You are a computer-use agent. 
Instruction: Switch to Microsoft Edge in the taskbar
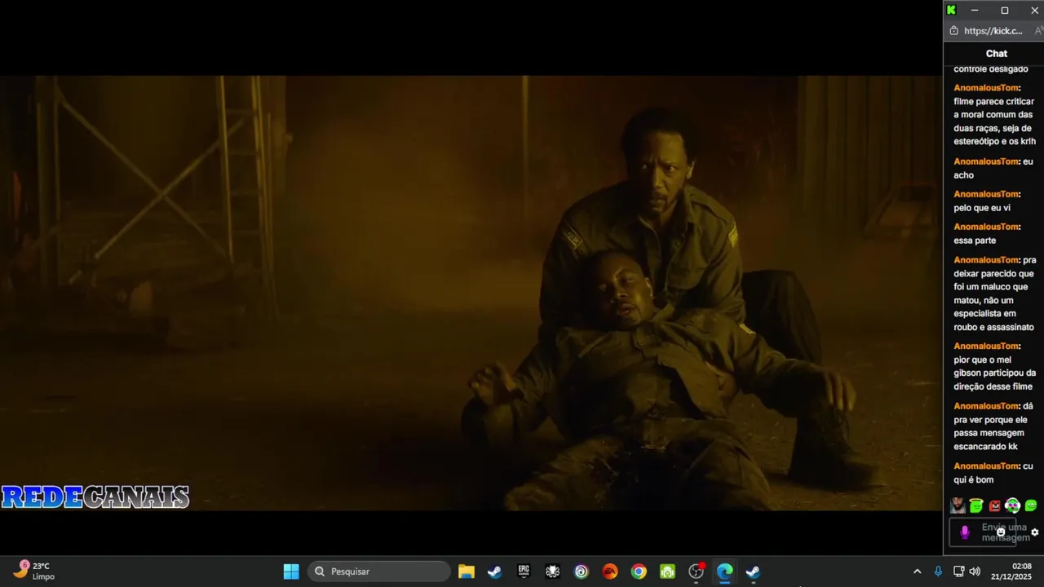[x=724, y=572]
